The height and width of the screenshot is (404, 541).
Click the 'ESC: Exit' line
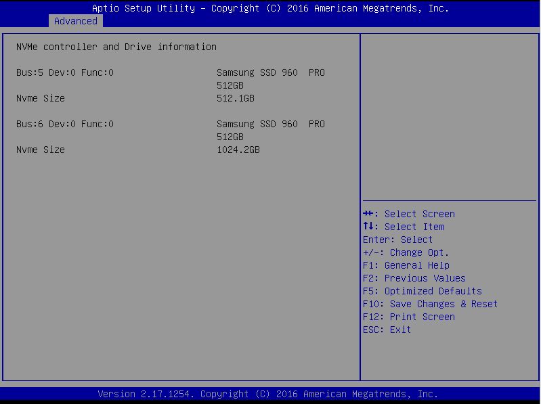(x=387, y=330)
